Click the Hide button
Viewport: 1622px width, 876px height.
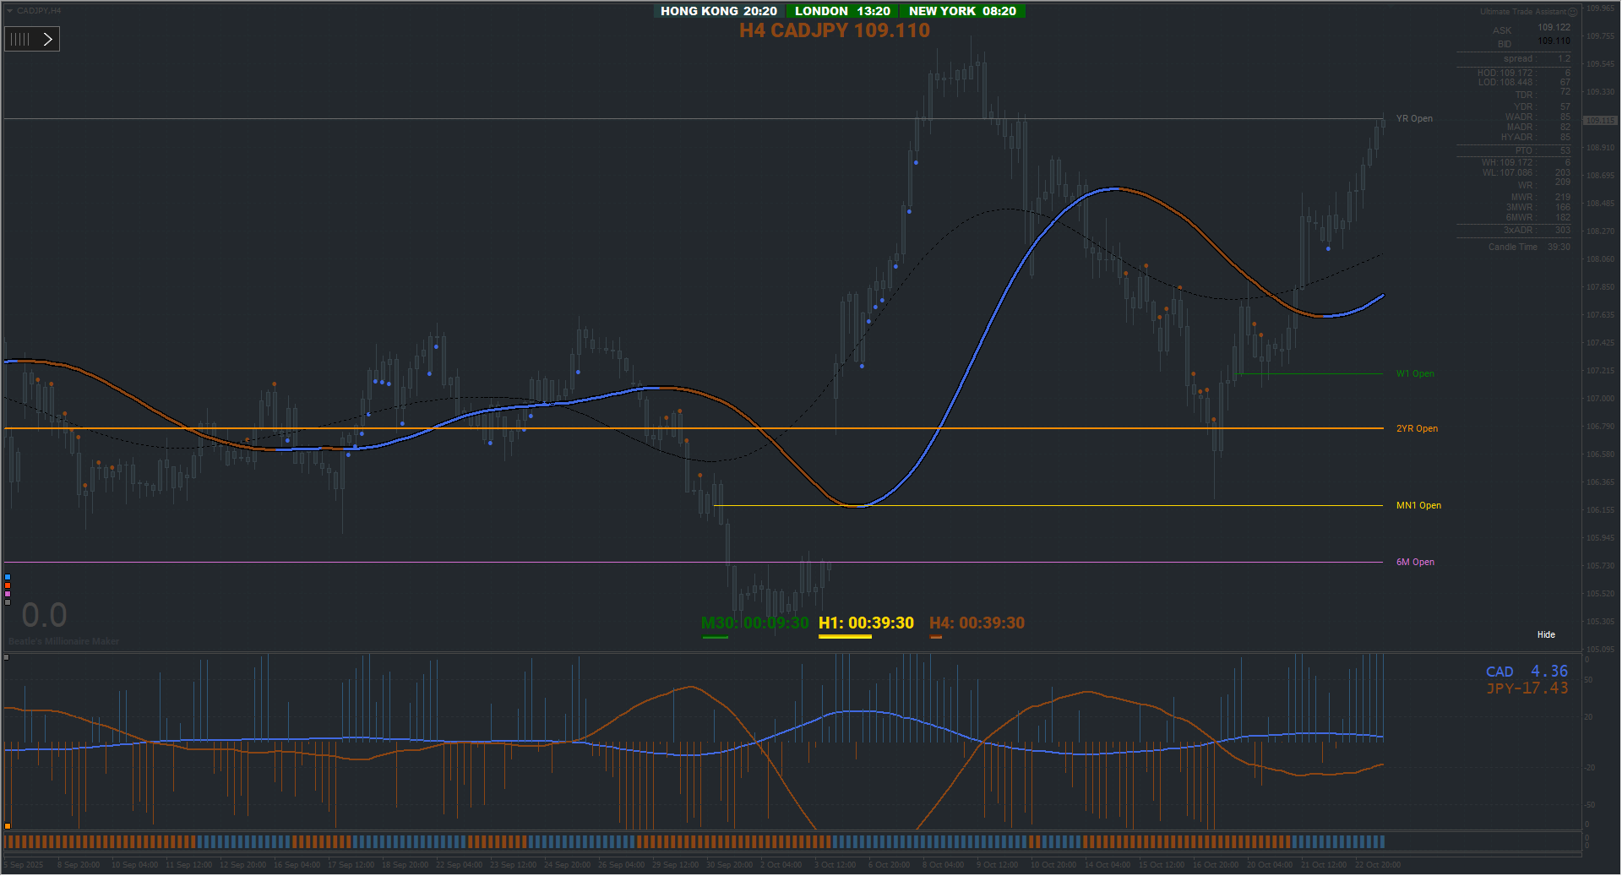tap(1546, 634)
